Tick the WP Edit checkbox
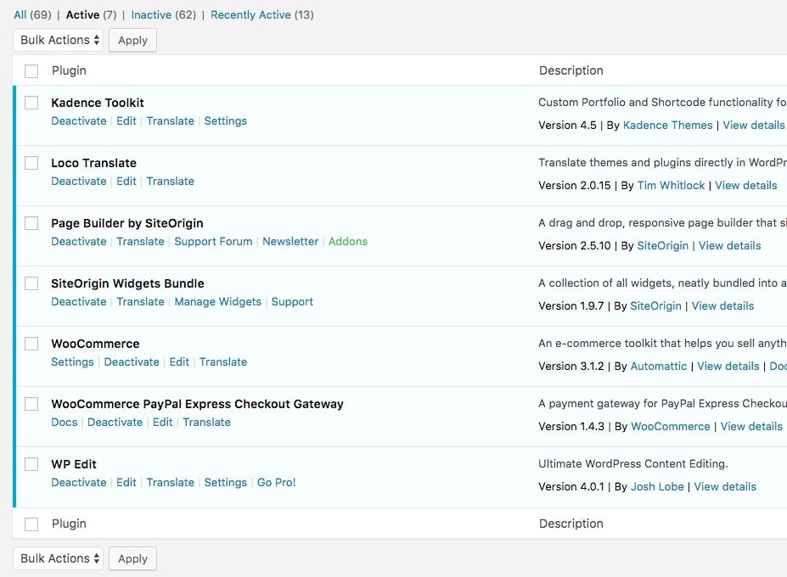 click(x=31, y=464)
